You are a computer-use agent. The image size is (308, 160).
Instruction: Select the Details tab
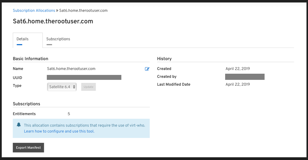tap(22, 39)
